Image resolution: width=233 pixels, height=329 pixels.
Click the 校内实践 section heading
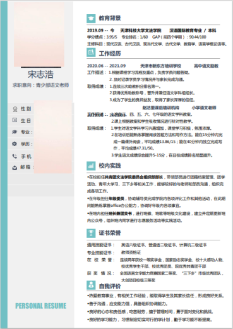[110, 166]
